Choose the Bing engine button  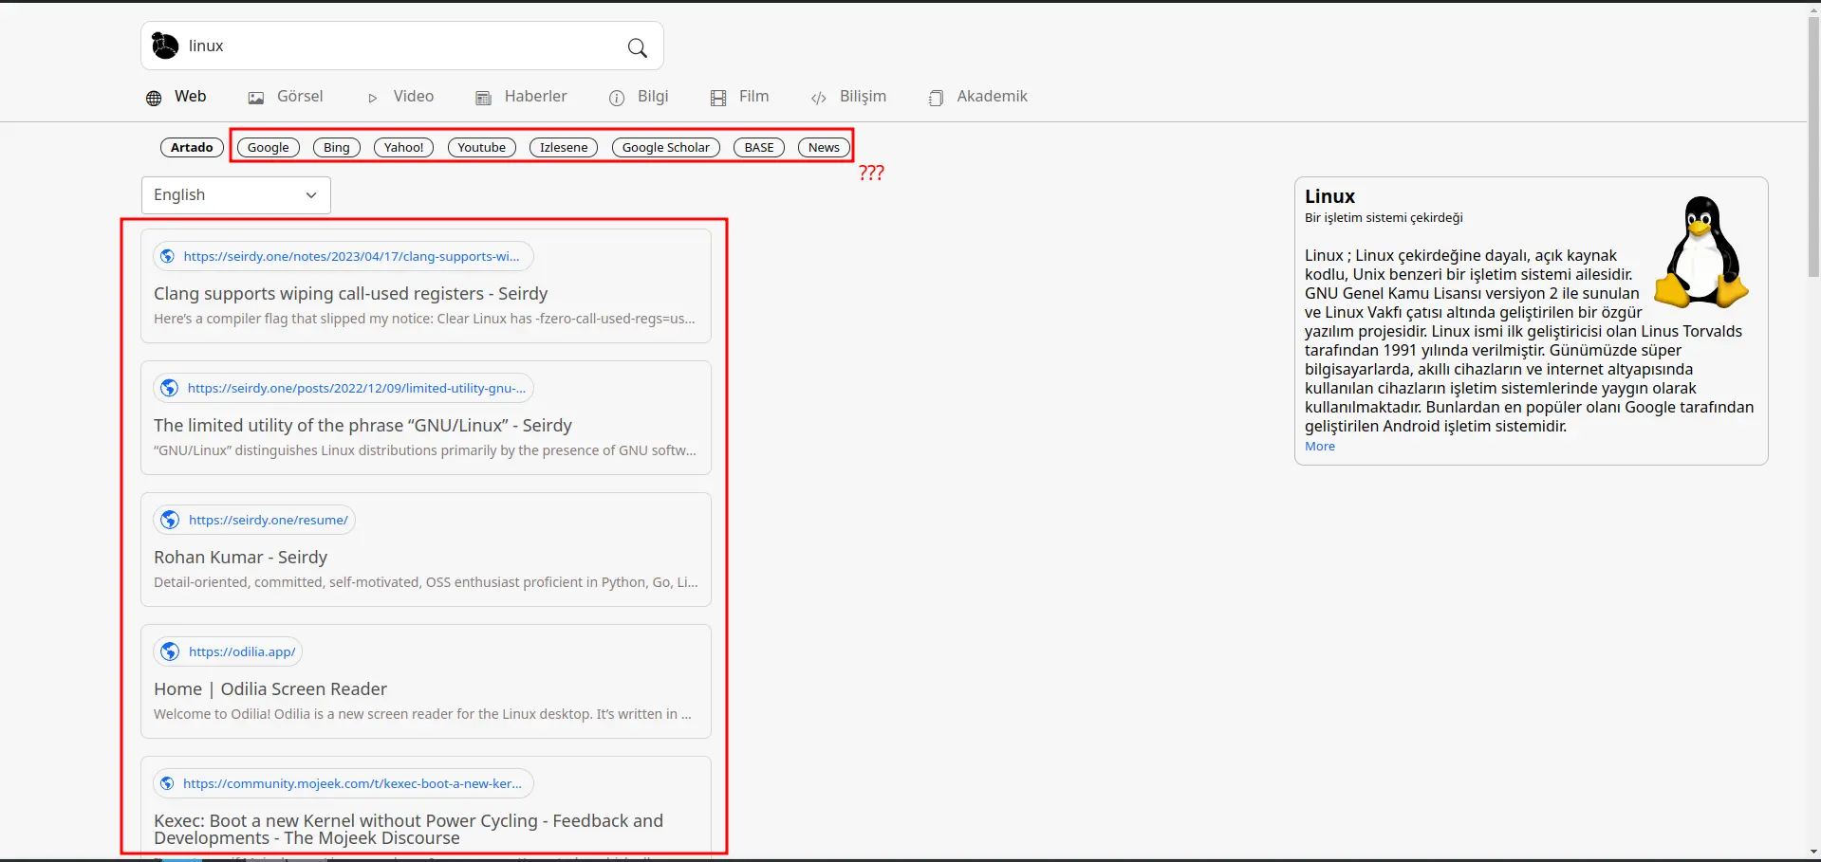pos(337,147)
